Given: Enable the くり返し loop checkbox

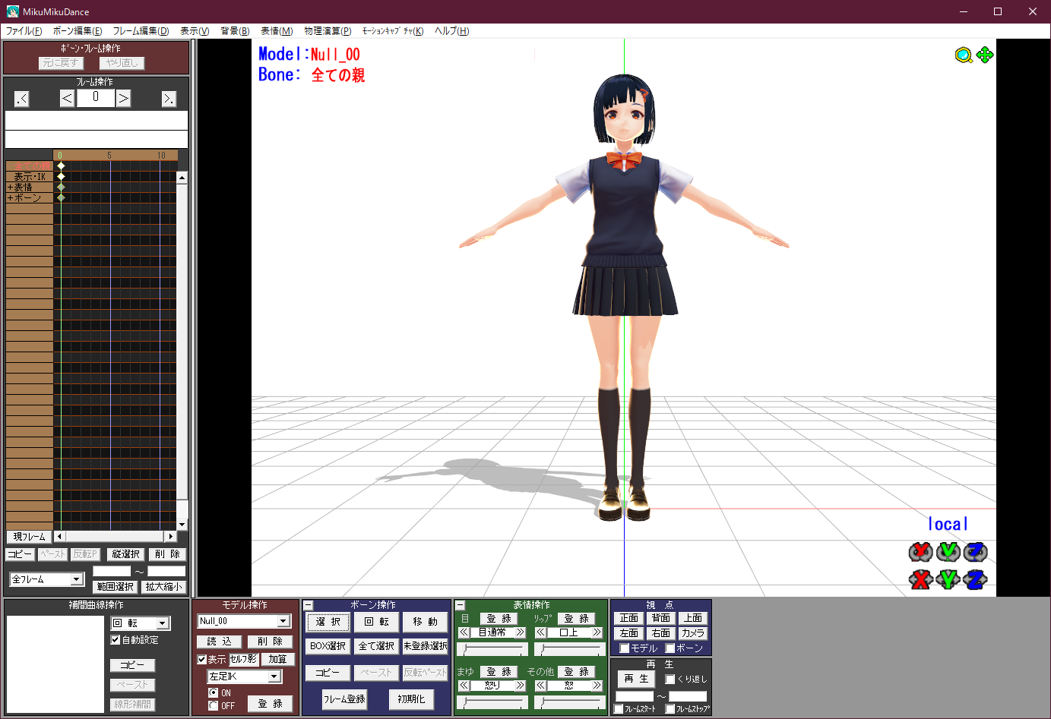Looking at the screenshot, I should coord(670,680).
